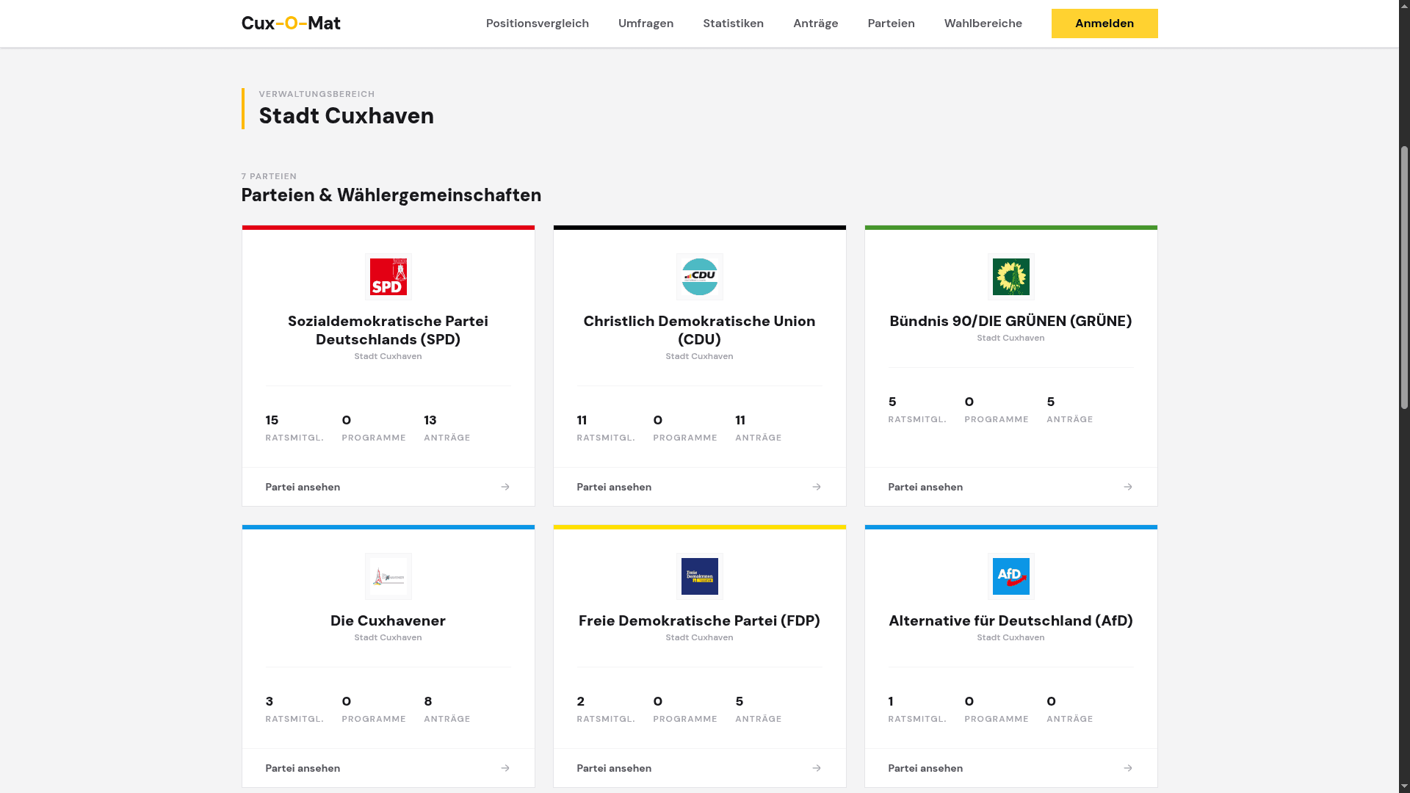View the SPD party via Partei ansehen
The height and width of the screenshot is (793, 1410).
[388, 487]
